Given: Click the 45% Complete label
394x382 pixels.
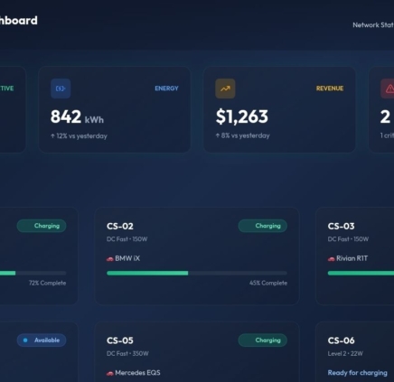Looking at the screenshot, I should pos(268,283).
